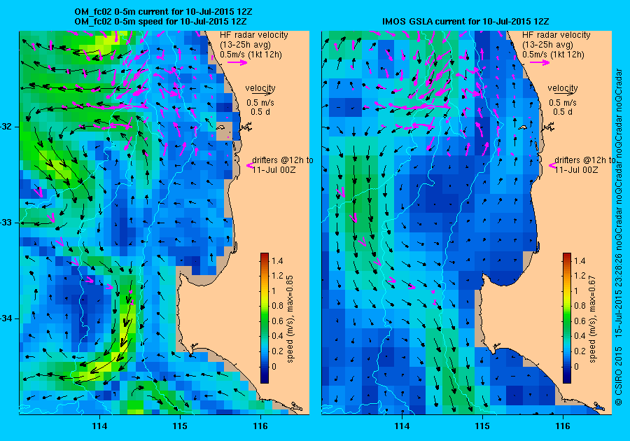This screenshot has width=630, height=441.
Task: Click the 115 longitude label under right map
Action: 482,426
